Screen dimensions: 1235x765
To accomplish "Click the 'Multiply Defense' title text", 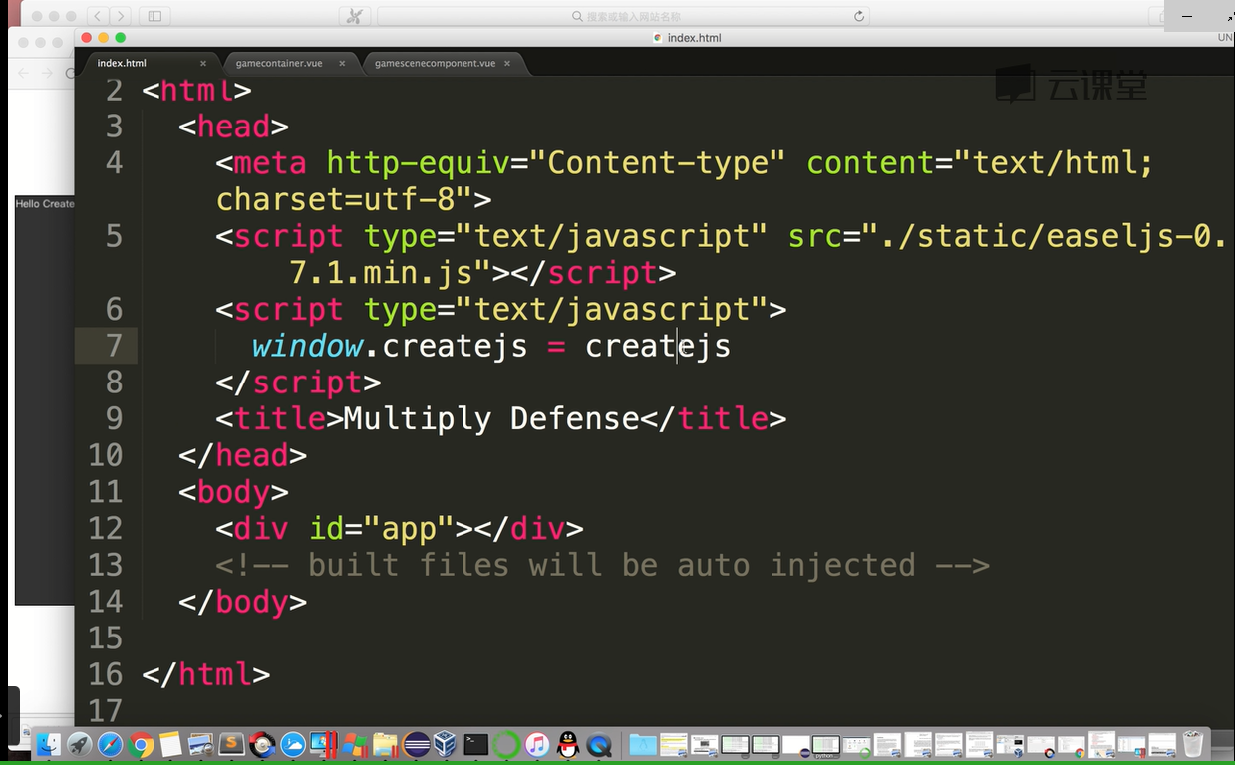I will (x=491, y=418).
